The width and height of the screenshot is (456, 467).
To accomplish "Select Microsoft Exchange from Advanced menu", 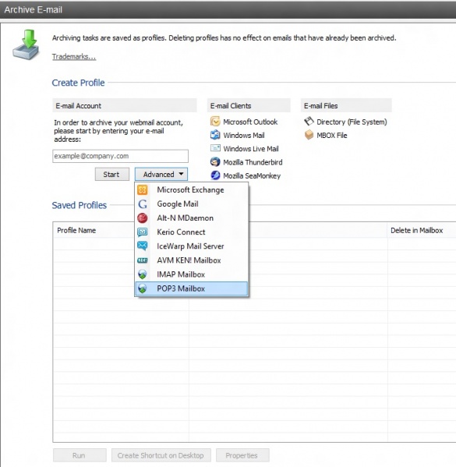I will click(191, 189).
